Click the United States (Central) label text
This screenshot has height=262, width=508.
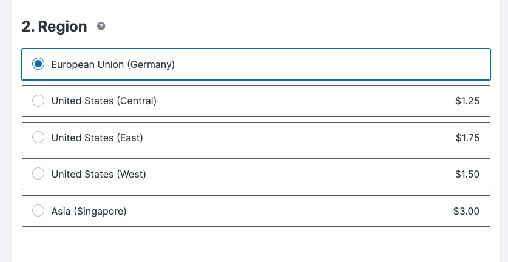point(104,101)
